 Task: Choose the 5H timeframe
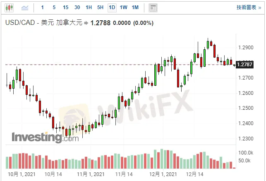[100, 7]
